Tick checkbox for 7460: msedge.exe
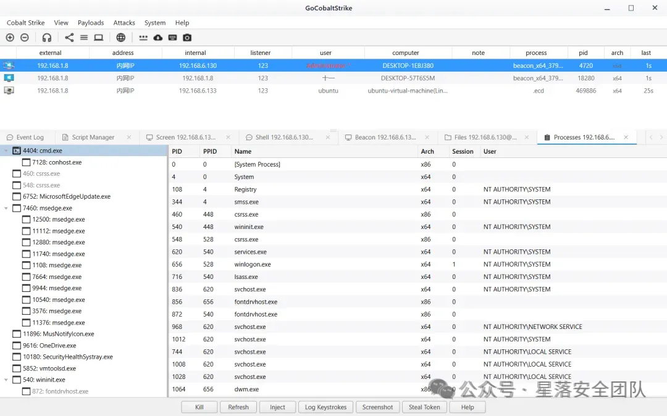Viewport: 667px width, 416px height. pos(17,208)
